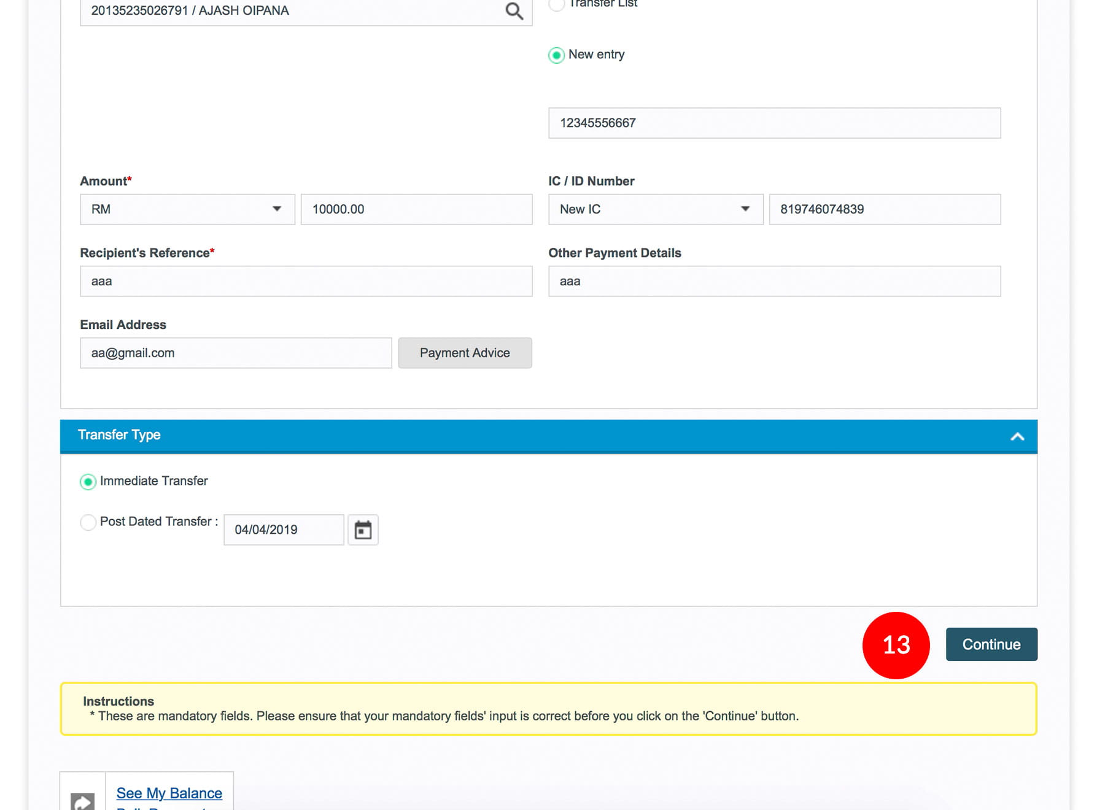This screenshot has height=810, width=1105.
Task: Select the Transfer List radio option
Action: [x=556, y=5]
